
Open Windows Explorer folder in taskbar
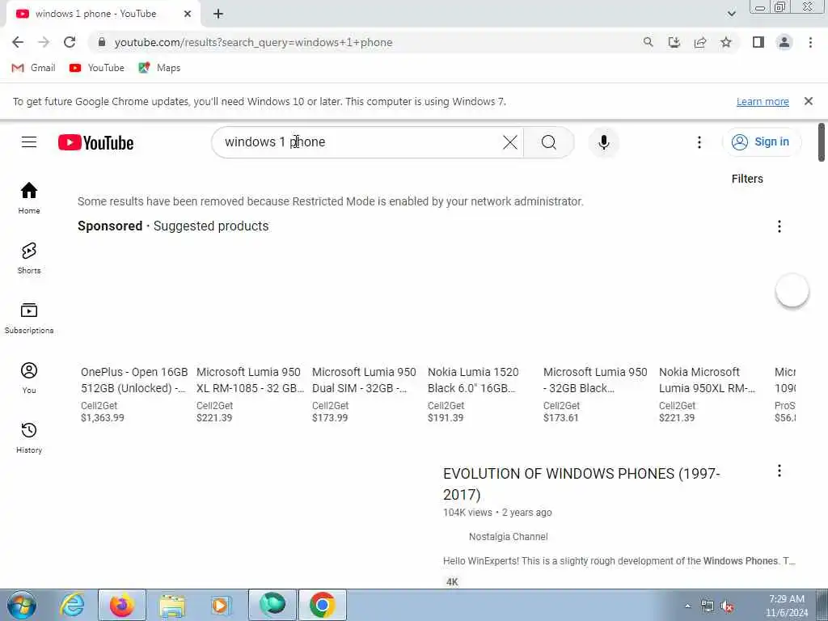pyautogui.click(x=172, y=606)
